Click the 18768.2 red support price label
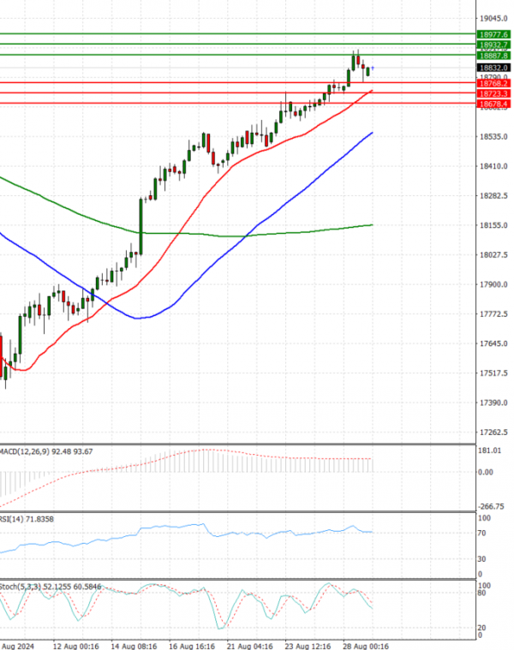The image size is (514, 650). pyautogui.click(x=493, y=83)
